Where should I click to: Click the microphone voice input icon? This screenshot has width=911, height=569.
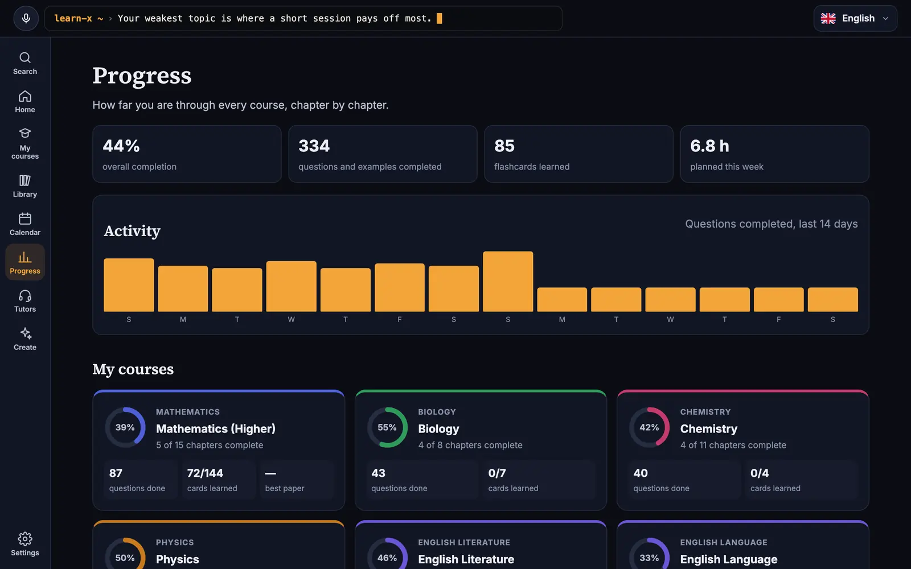pos(26,18)
